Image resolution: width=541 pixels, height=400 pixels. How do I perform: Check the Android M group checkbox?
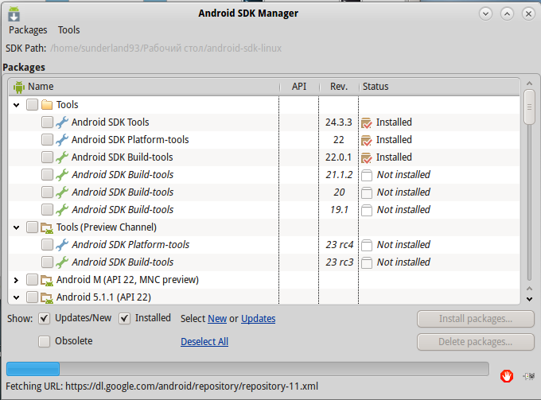click(32, 280)
